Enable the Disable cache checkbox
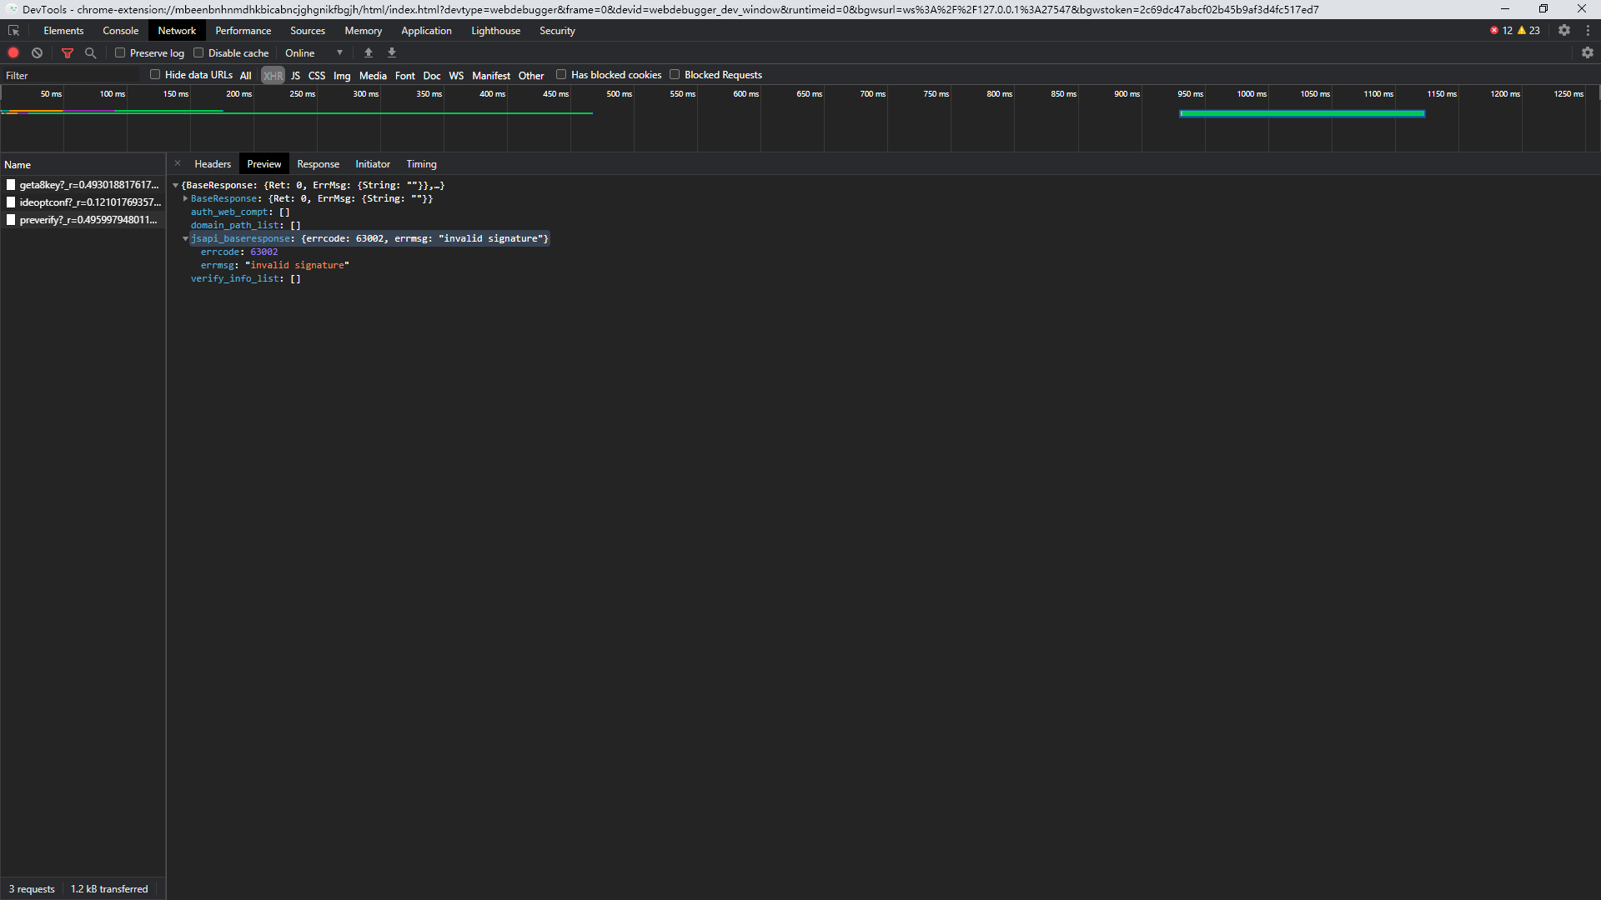 (x=198, y=52)
